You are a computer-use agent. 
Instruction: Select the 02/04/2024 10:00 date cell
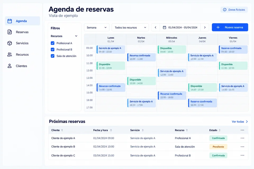click(104, 147)
